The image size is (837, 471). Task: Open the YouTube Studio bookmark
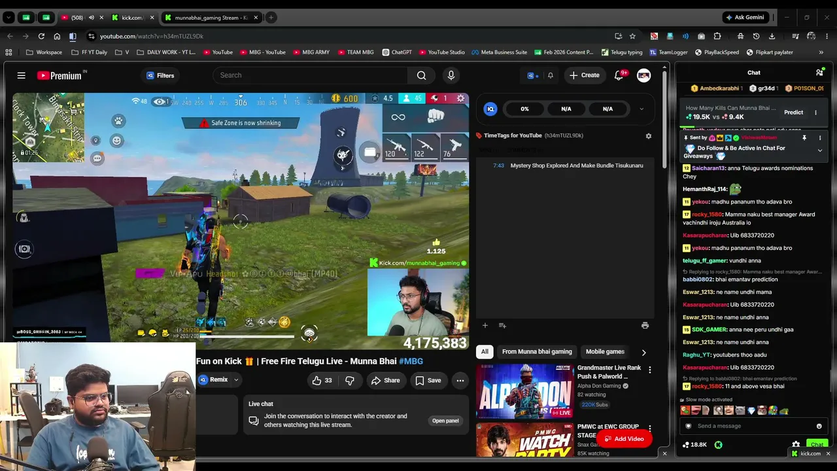pos(441,52)
